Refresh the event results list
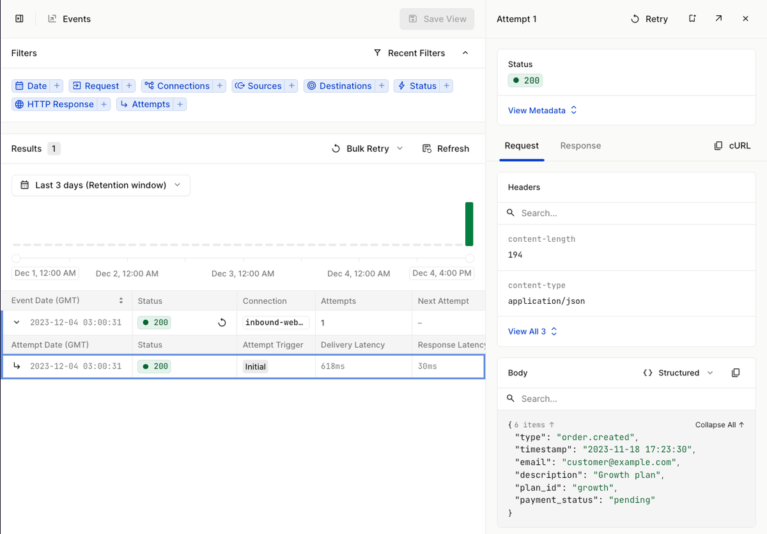The width and height of the screenshot is (767, 534). pos(445,148)
